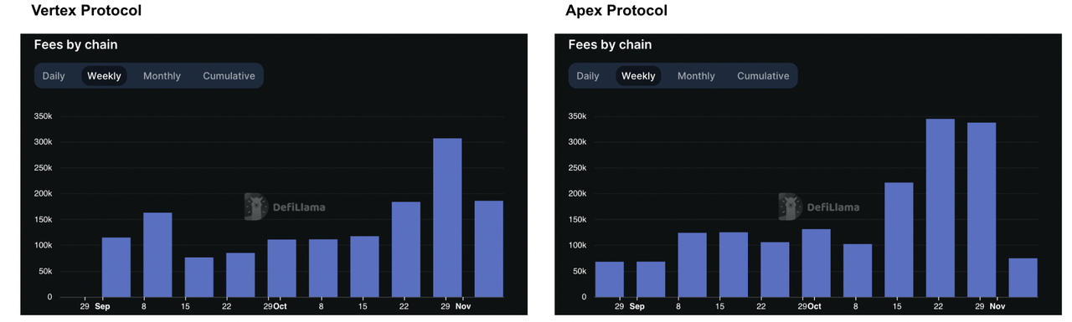Click DefiLlama logo icon in Apex chart
1072x322 pixels.
pos(790,207)
